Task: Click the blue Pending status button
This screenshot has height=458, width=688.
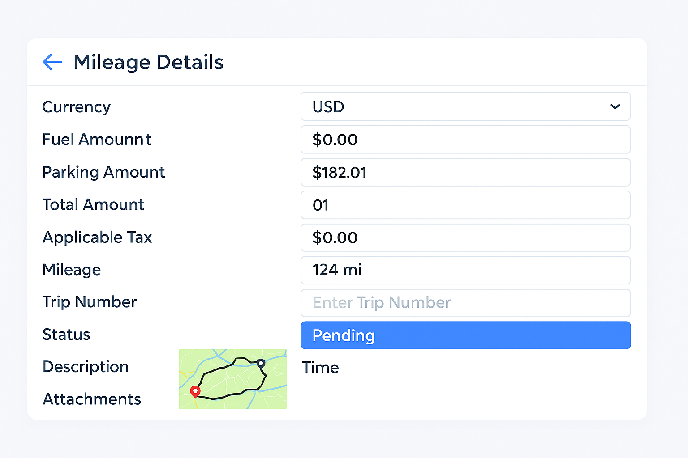Action: (465, 335)
